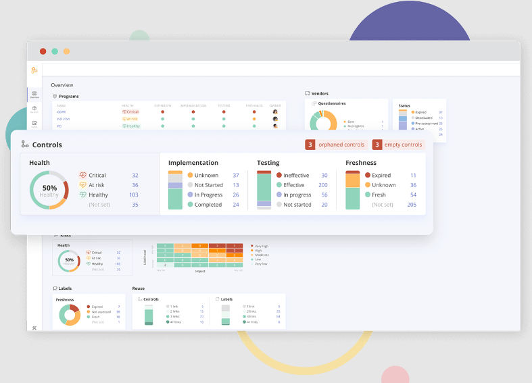This screenshot has height=383, width=532.
Task: Click the At risk heart icon in Controls Health
Action: pyautogui.click(x=82, y=185)
